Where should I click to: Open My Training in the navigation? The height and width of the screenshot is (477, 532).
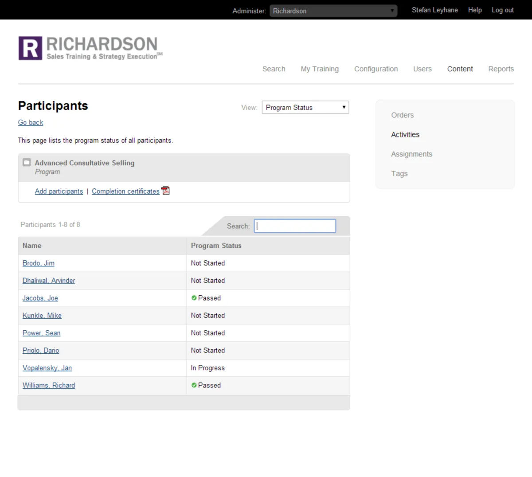[x=320, y=69]
